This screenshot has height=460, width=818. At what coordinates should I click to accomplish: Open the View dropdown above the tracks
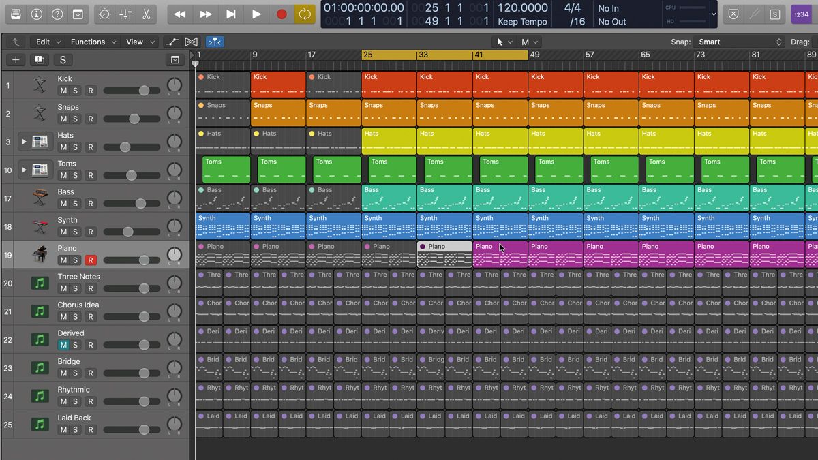tap(134, 42)
